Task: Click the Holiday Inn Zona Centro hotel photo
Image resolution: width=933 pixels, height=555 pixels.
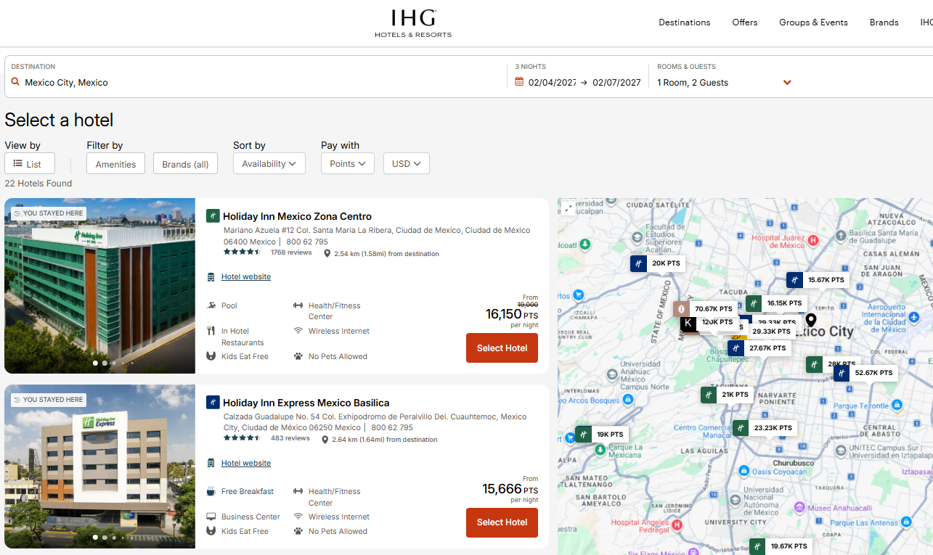Action: click(100, 286)
